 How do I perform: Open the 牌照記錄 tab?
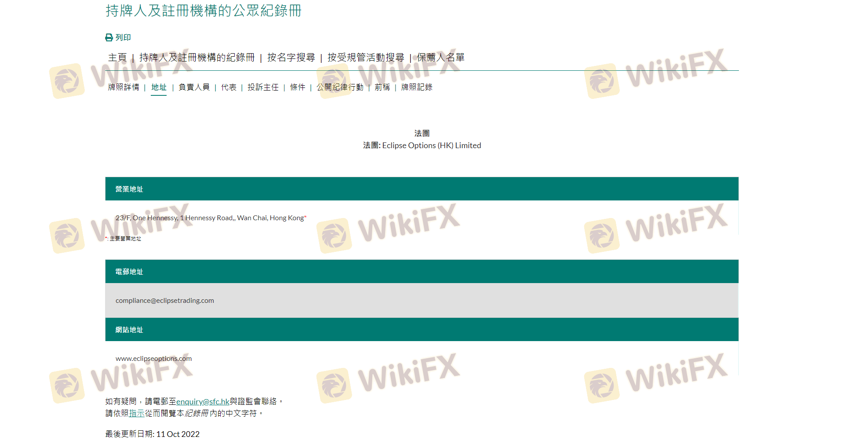point(417,87)
